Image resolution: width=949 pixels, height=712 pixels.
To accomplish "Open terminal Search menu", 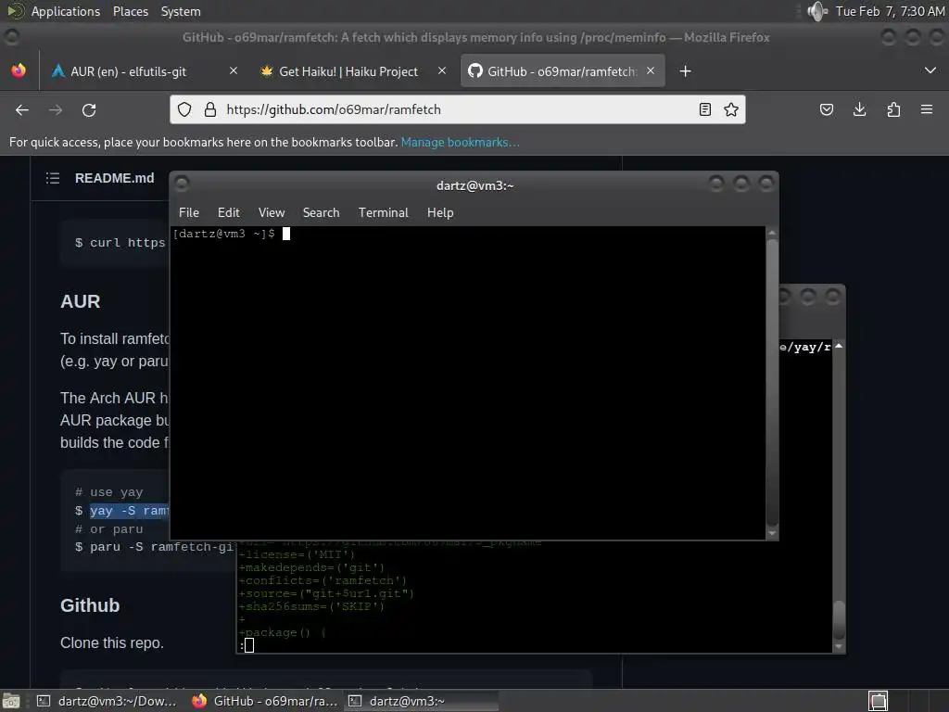I will point(321,212).
